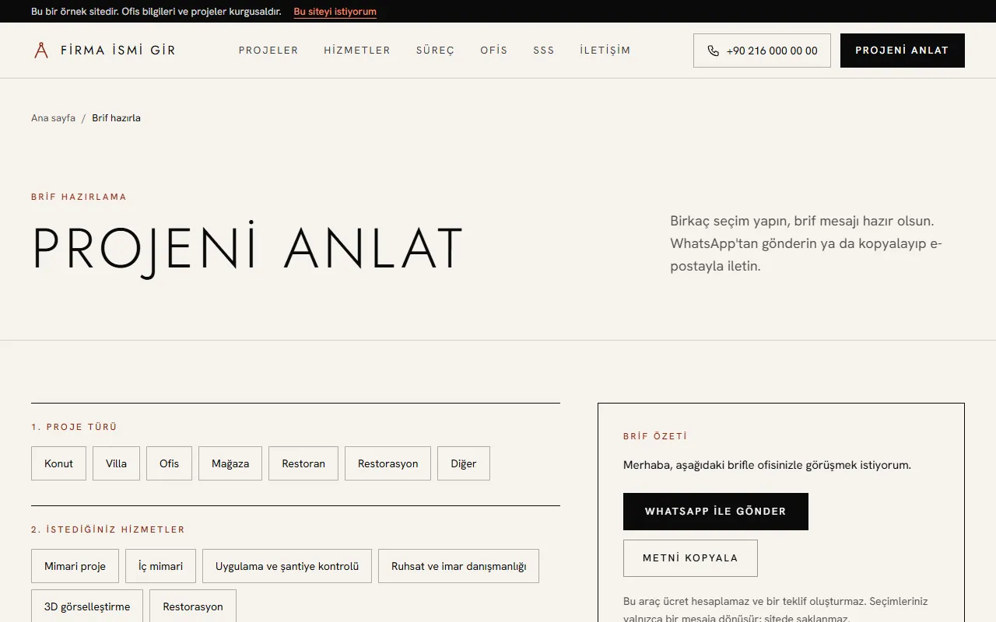Click the 1. Proje Türü section label
The width and height of the screenshot is (996, 622).
tap(74, 427)
